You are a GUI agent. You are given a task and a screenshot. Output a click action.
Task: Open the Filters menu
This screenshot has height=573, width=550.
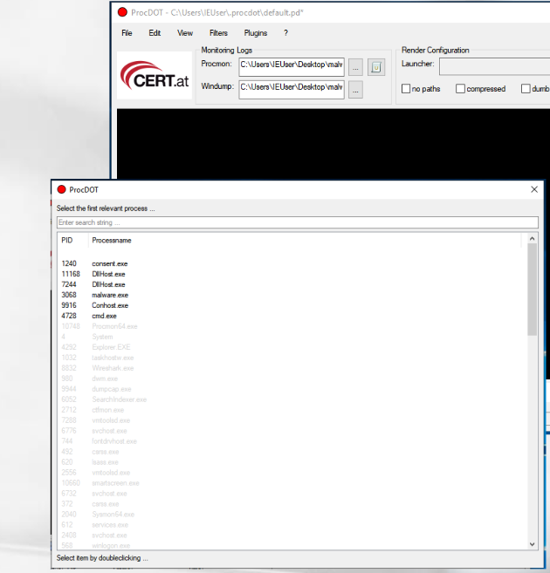click(218, 33)
